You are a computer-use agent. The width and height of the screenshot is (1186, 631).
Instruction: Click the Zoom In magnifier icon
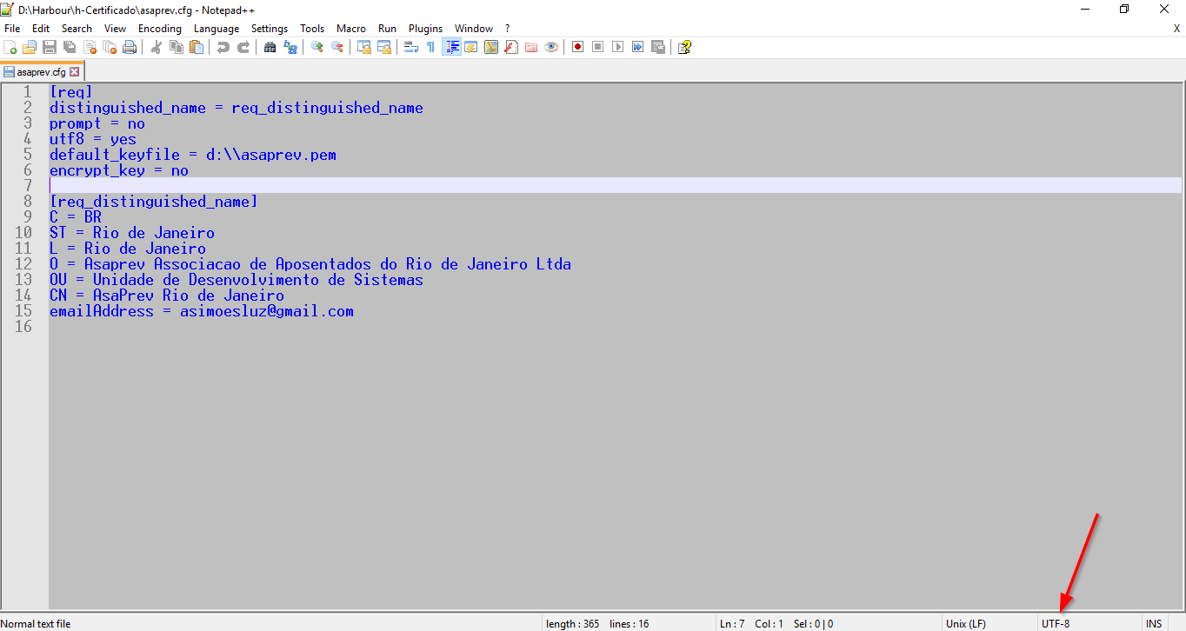[317, 47]
